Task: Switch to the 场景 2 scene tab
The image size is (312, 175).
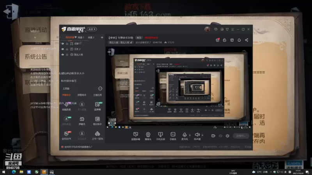Action: (x=91, y=37)
